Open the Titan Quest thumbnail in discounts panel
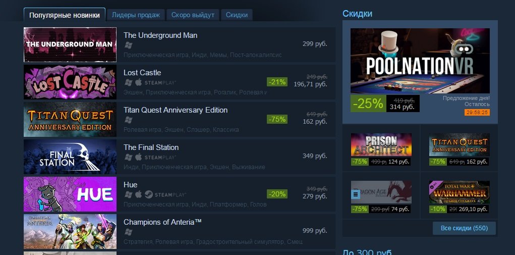Screen dimensions: 515x255 (x=459, y=144)
